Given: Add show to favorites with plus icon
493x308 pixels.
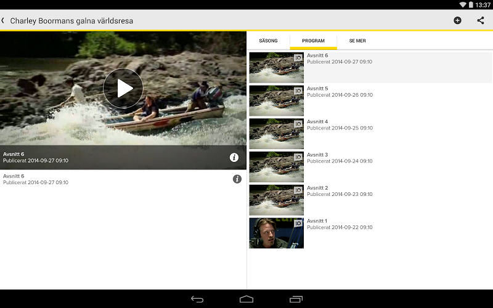Looking at the screenshot, I should point(457,21).
